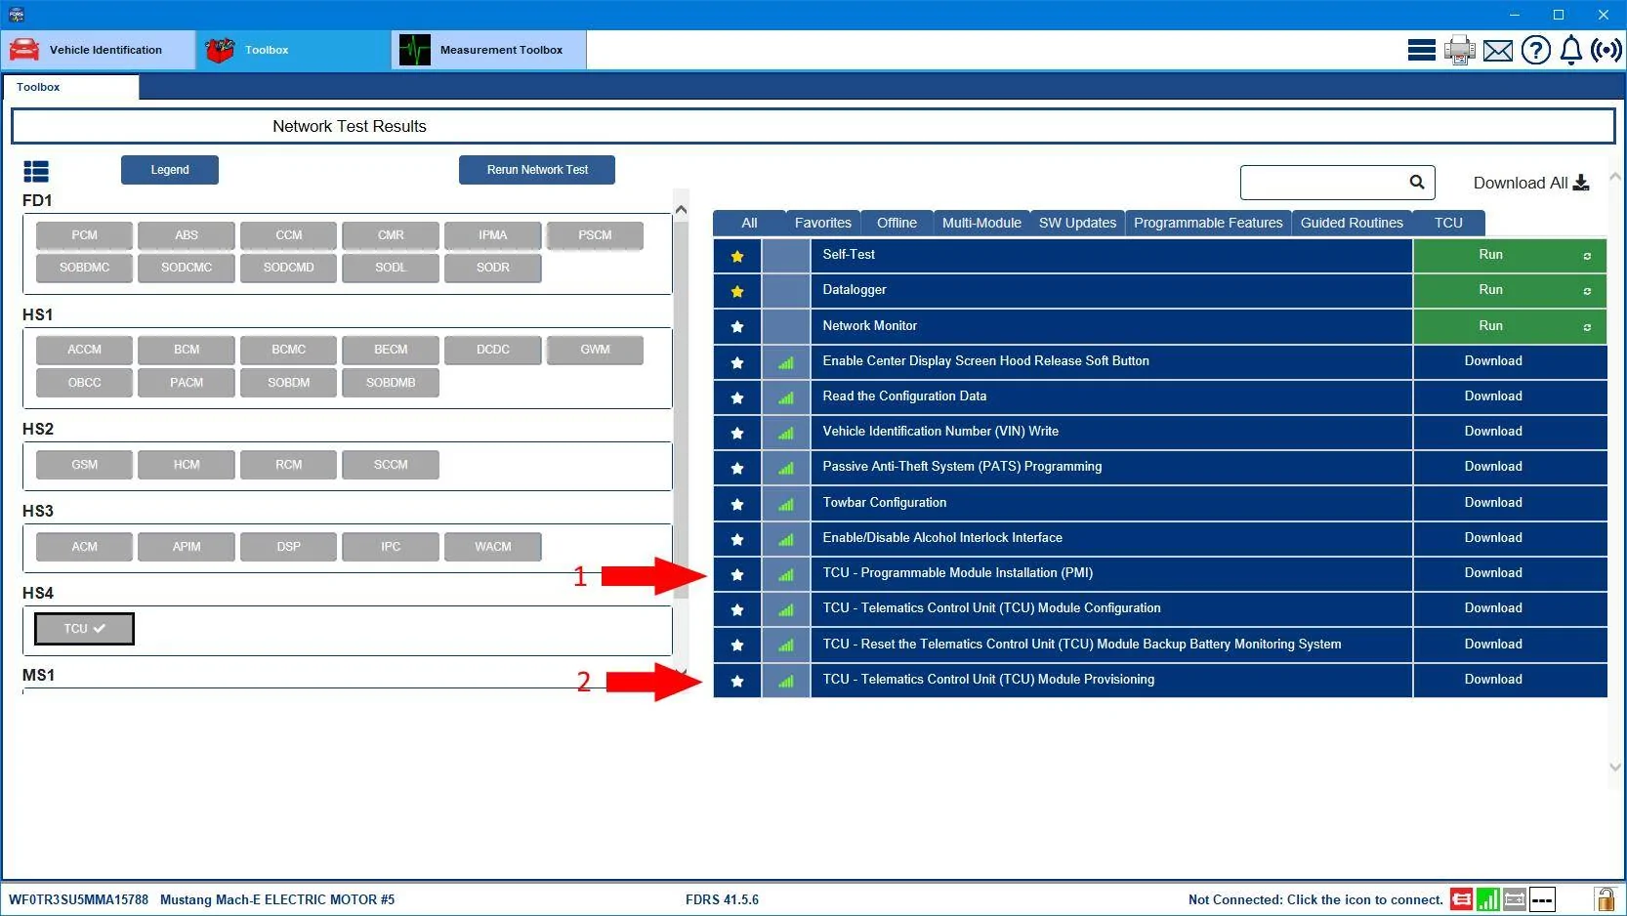Click VIN WF0TR3SU5MMA15788 in status bar

[x=78, y=899]
